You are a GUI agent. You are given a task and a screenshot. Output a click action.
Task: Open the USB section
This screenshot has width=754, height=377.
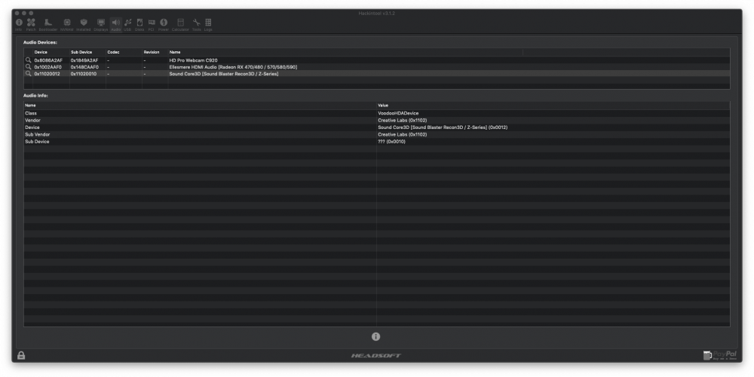click(127, 25)
